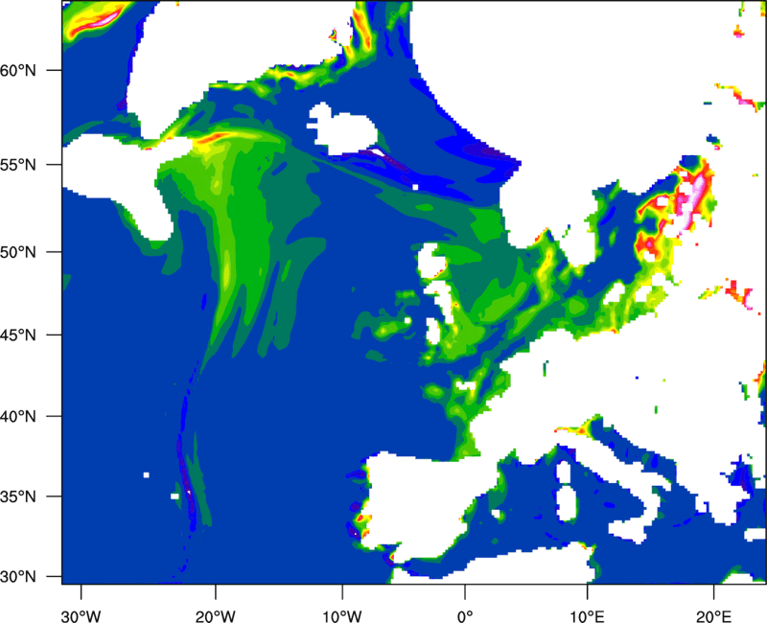Click the 35°N latitude label
The height and width of the screenshot is (623, 767).
[x=18, y=497]
